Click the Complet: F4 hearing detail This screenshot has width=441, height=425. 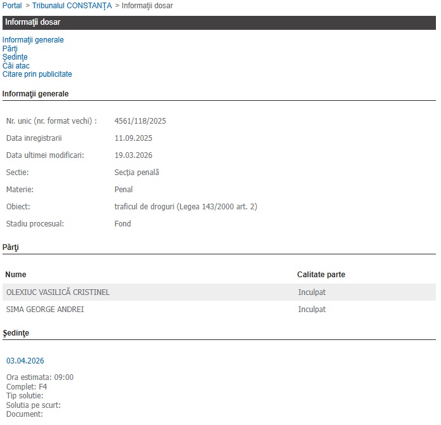pyautogui.click(x=27, y=387)
